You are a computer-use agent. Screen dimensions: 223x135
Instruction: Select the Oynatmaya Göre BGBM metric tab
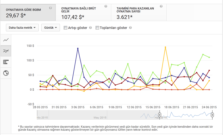pos(28,12)
